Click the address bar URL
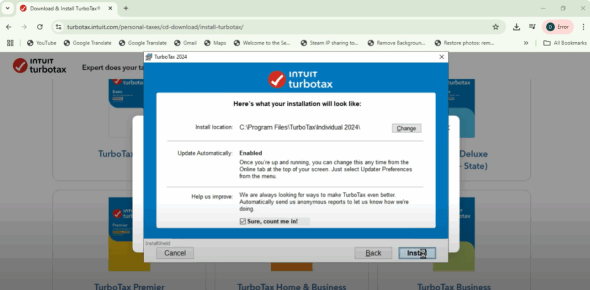Viewport: 590px width, 290px height. pos(155,27)
